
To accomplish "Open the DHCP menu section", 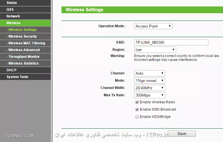I will click(25, 70).
